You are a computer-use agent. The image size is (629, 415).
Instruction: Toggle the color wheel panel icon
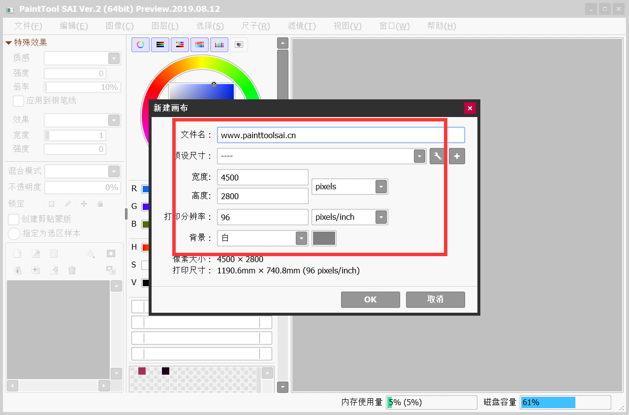[x=140, y=45]
